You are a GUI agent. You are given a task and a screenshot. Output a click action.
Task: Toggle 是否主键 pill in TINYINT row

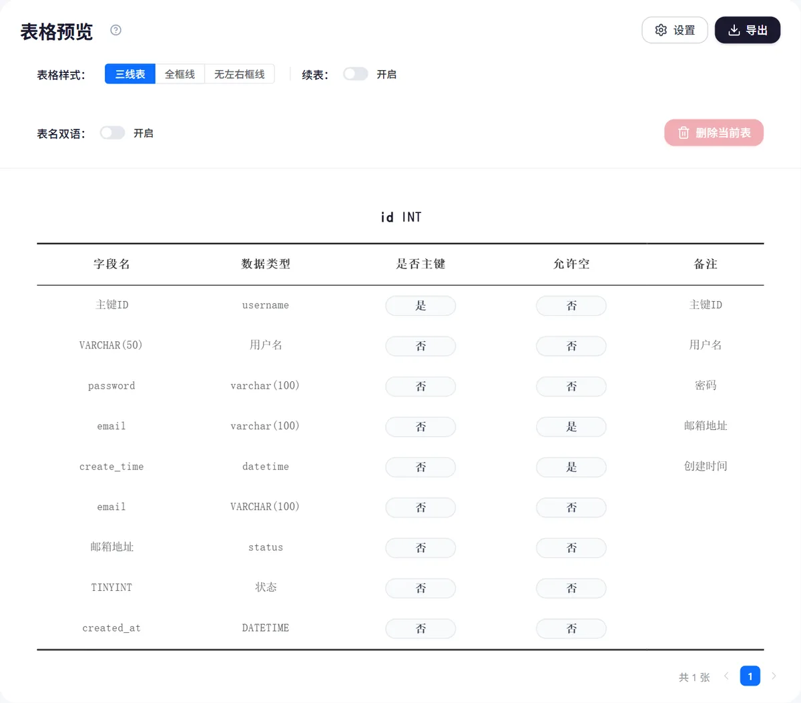click(421, 588)
